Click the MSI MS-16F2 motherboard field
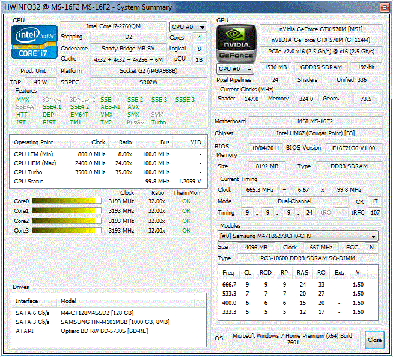The width and height of the screenshot is (393, 357). click(x=315, y=121)
